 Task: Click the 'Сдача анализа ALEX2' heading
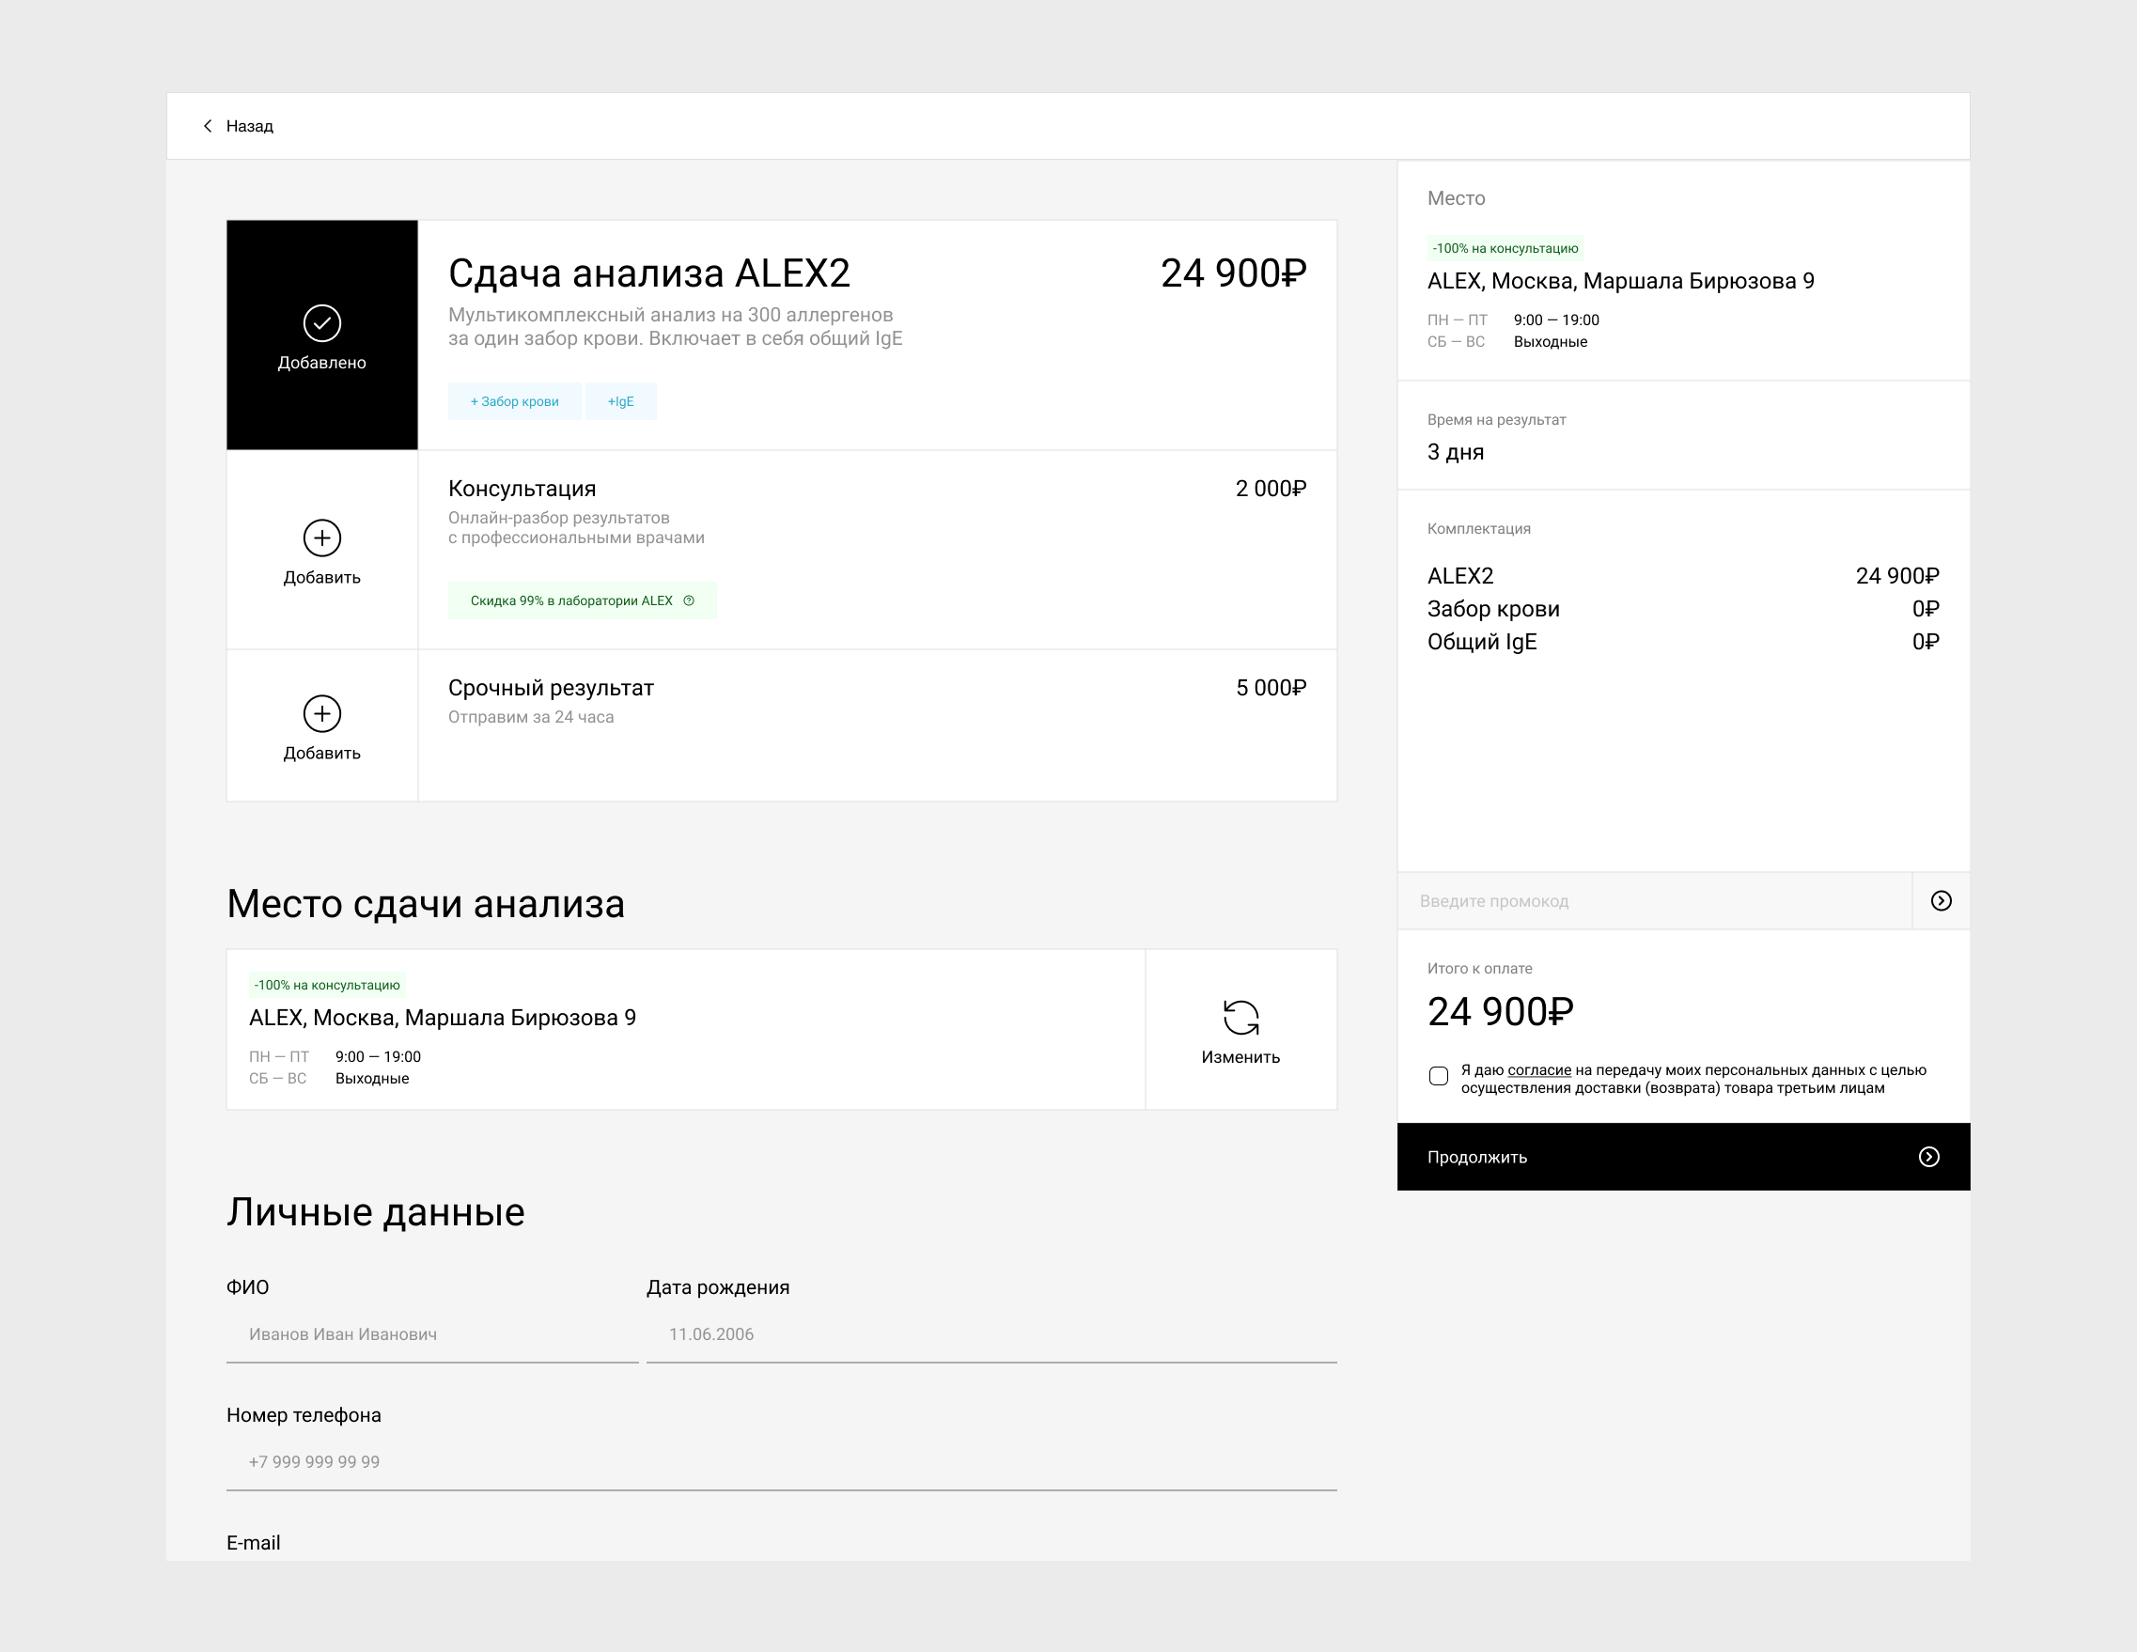pyautogui.click(x=648, y=273)
